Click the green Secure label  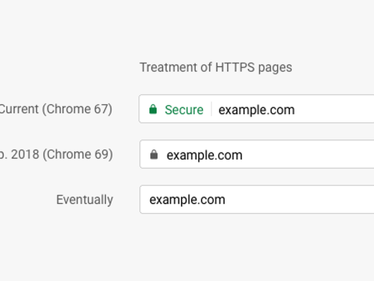click(x=184, y=110)
